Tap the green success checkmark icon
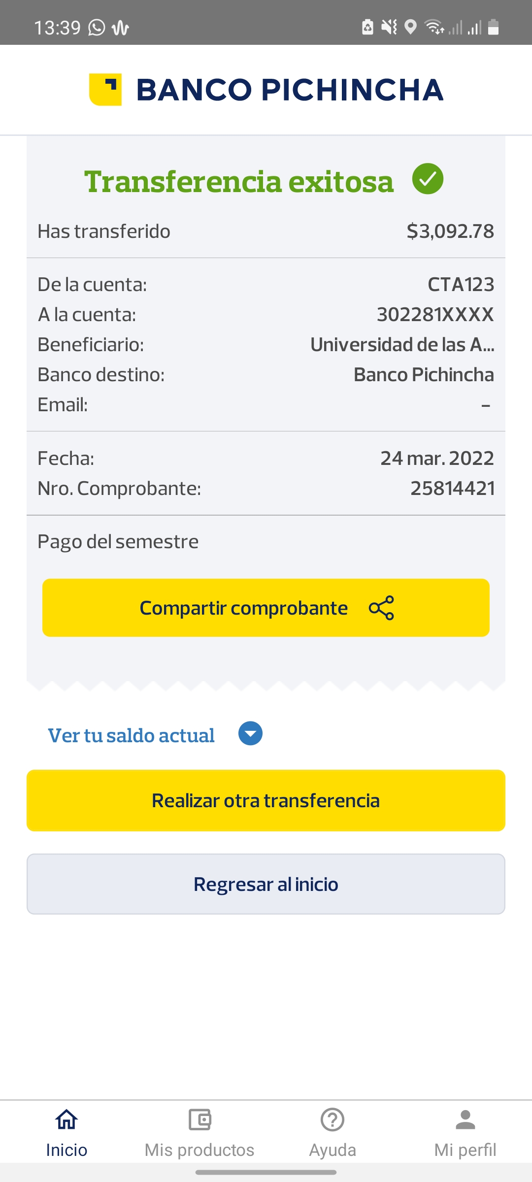Image resolution: width=532 pixels, height=1182 pixels. click(x=428, y=179)
